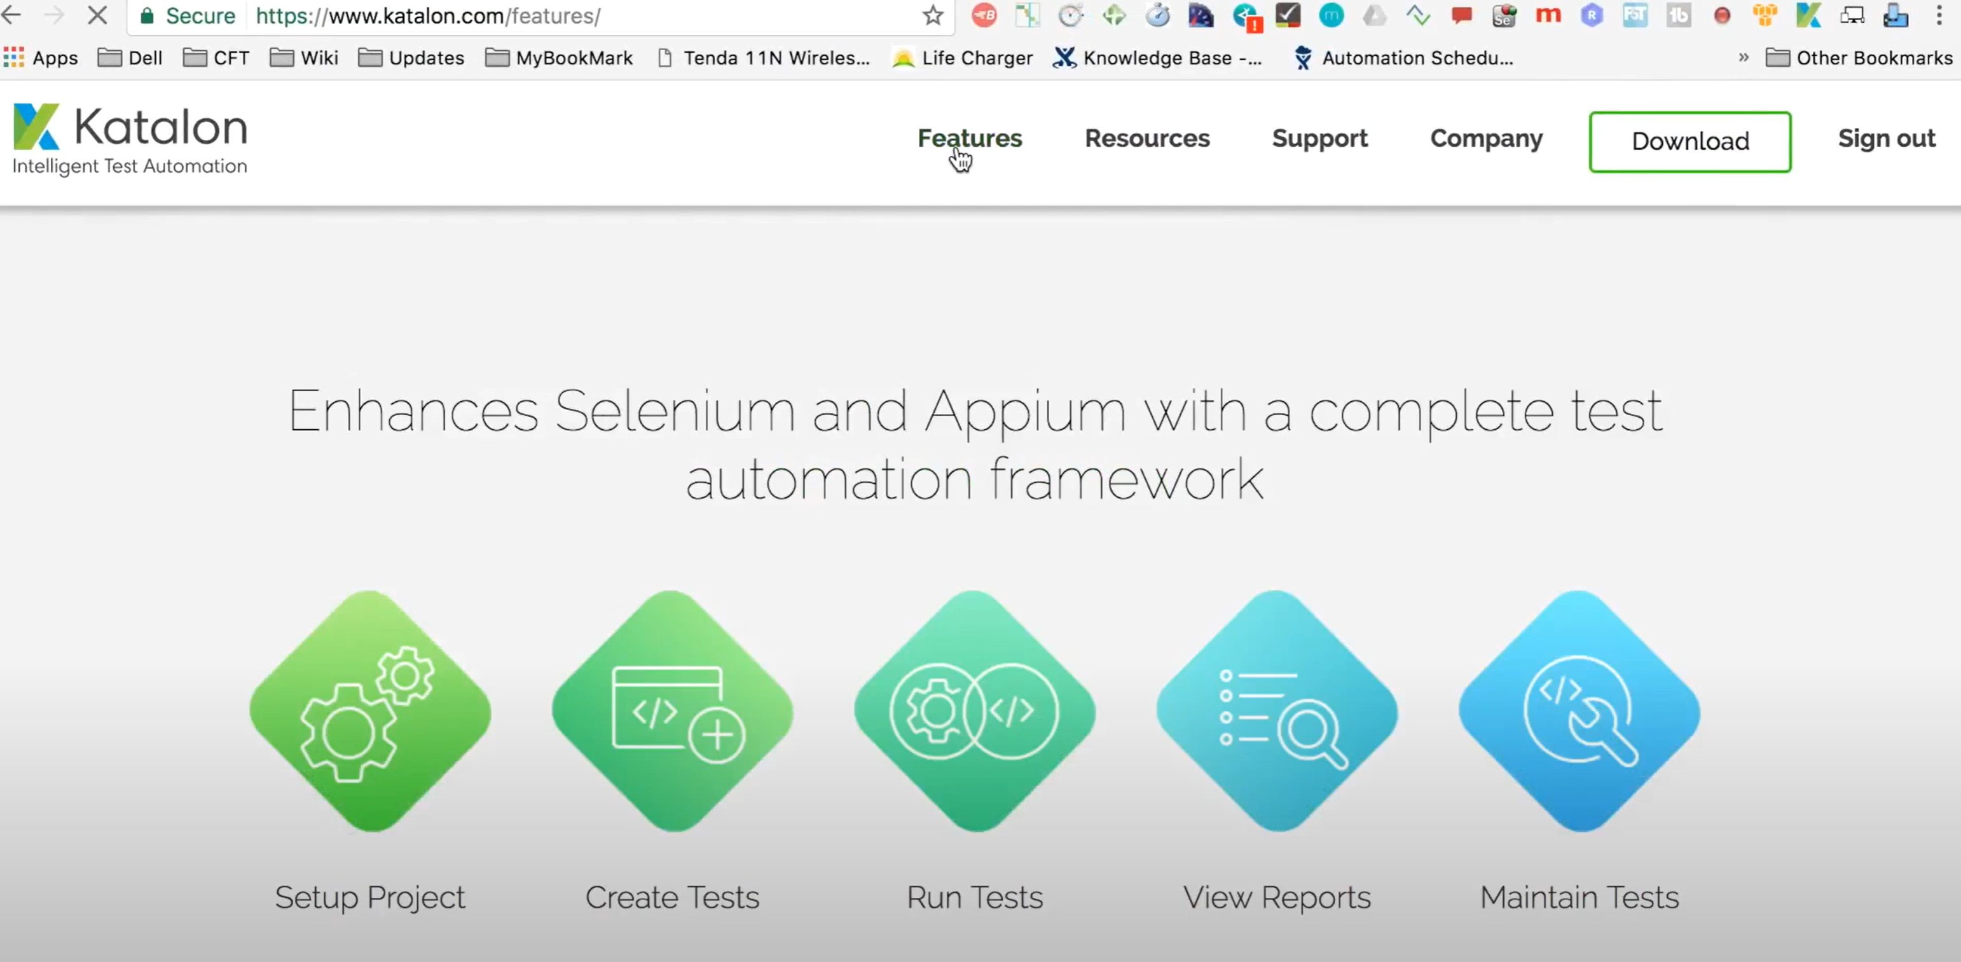
Task: Open the Tenda 11N Wireless bookmark
Action: (x=763, y=58)
